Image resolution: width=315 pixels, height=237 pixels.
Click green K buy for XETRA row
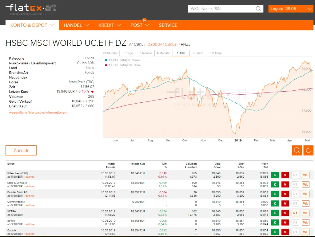point(275,213)
